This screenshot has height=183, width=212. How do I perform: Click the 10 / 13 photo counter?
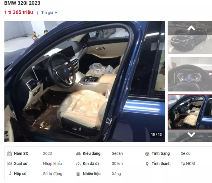click(x=156, y=134)
